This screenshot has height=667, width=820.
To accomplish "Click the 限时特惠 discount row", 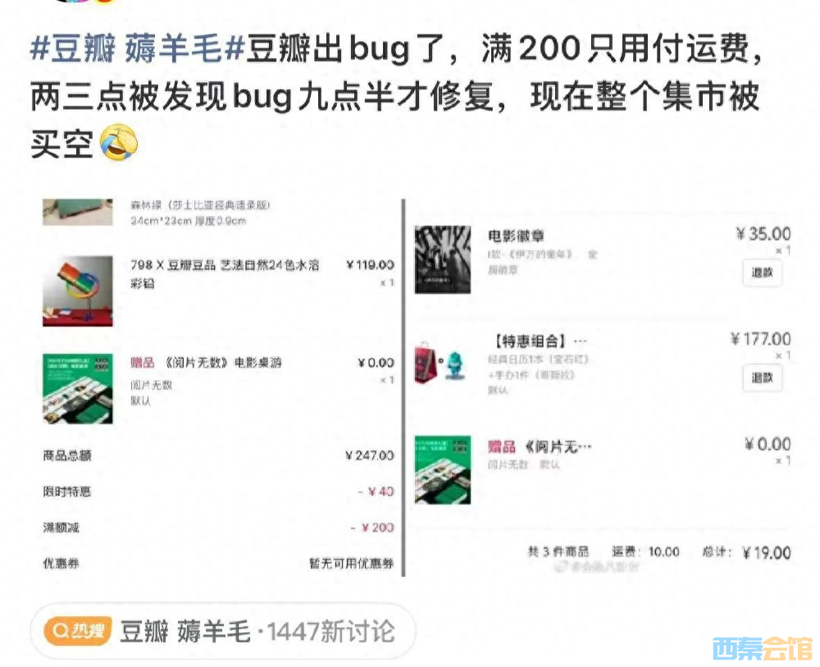I will (218, 491).
